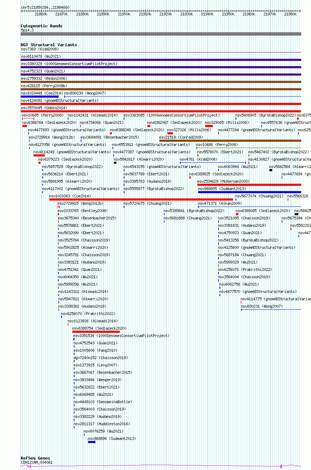Click nsv830230 (Wong2007) label
This screenshot has width=311, height=470.
tap(85, 93)
